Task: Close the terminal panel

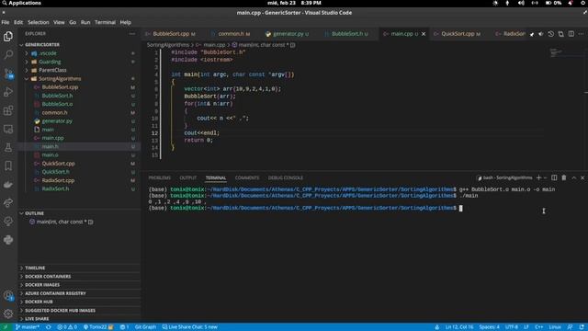Action: pos(582,177)
